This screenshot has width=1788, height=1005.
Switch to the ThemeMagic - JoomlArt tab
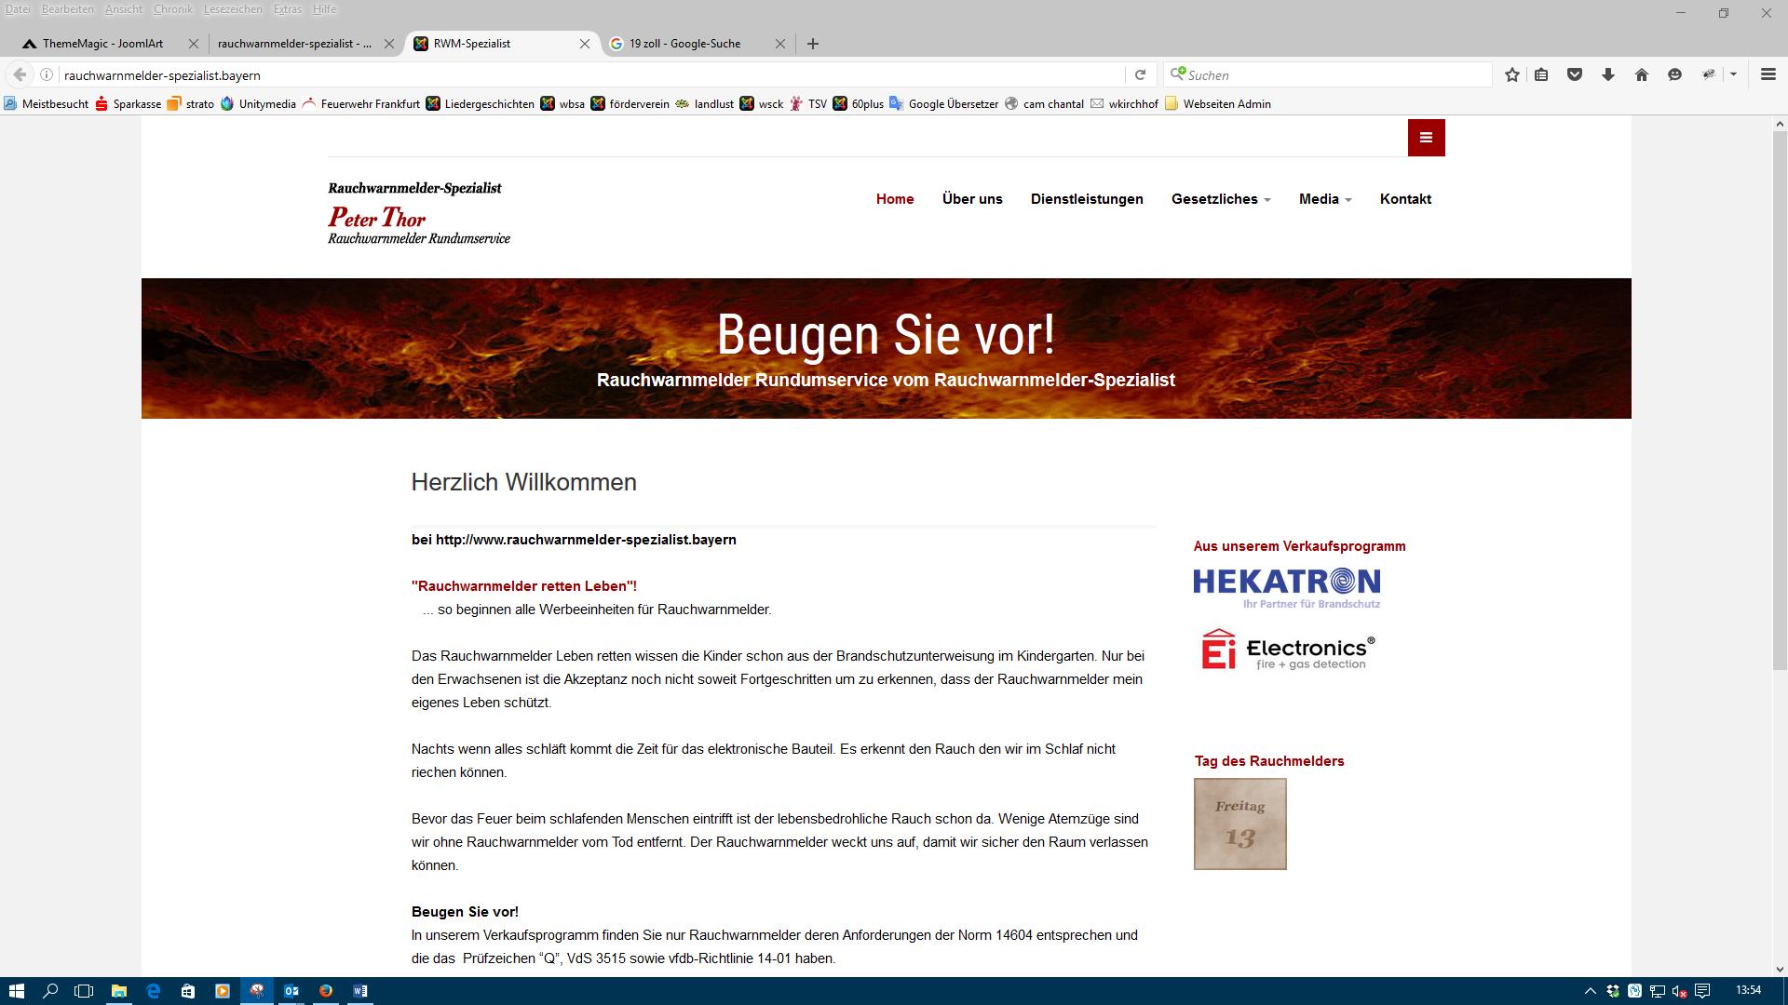click(102, 44)
